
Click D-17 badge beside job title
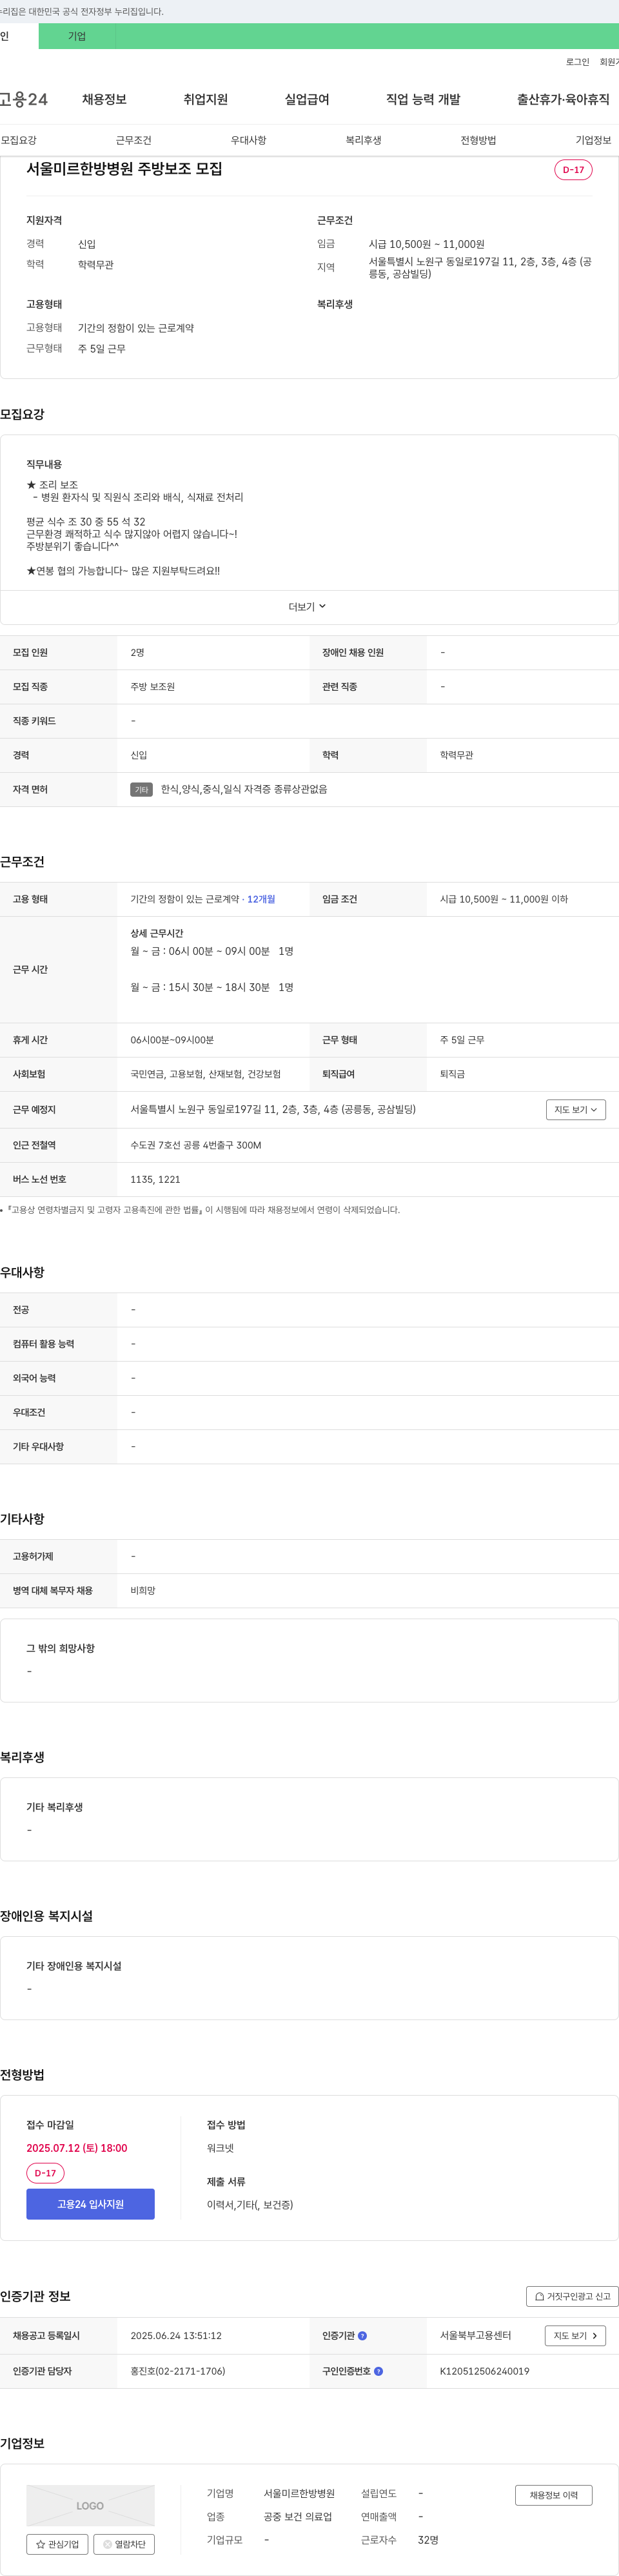click(x=573, y=170)
